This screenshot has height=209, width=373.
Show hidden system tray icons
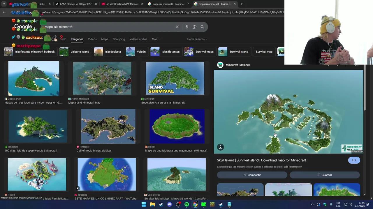coord(312,204)
